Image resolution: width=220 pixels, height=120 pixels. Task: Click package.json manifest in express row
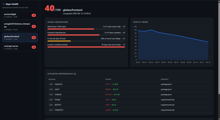166,84
